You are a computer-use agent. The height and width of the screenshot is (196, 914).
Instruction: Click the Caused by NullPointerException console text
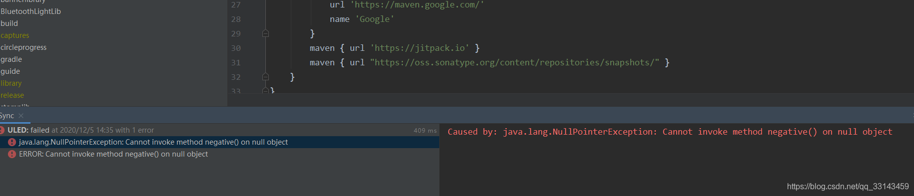tap(670, 132)
